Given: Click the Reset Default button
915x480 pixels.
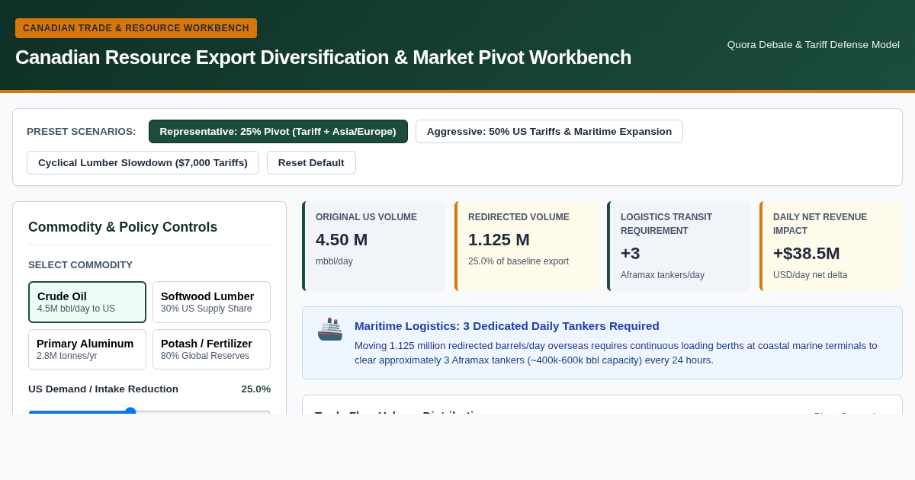Looking at the screenshot, I should pyautogui.click(x=311, y=162).
